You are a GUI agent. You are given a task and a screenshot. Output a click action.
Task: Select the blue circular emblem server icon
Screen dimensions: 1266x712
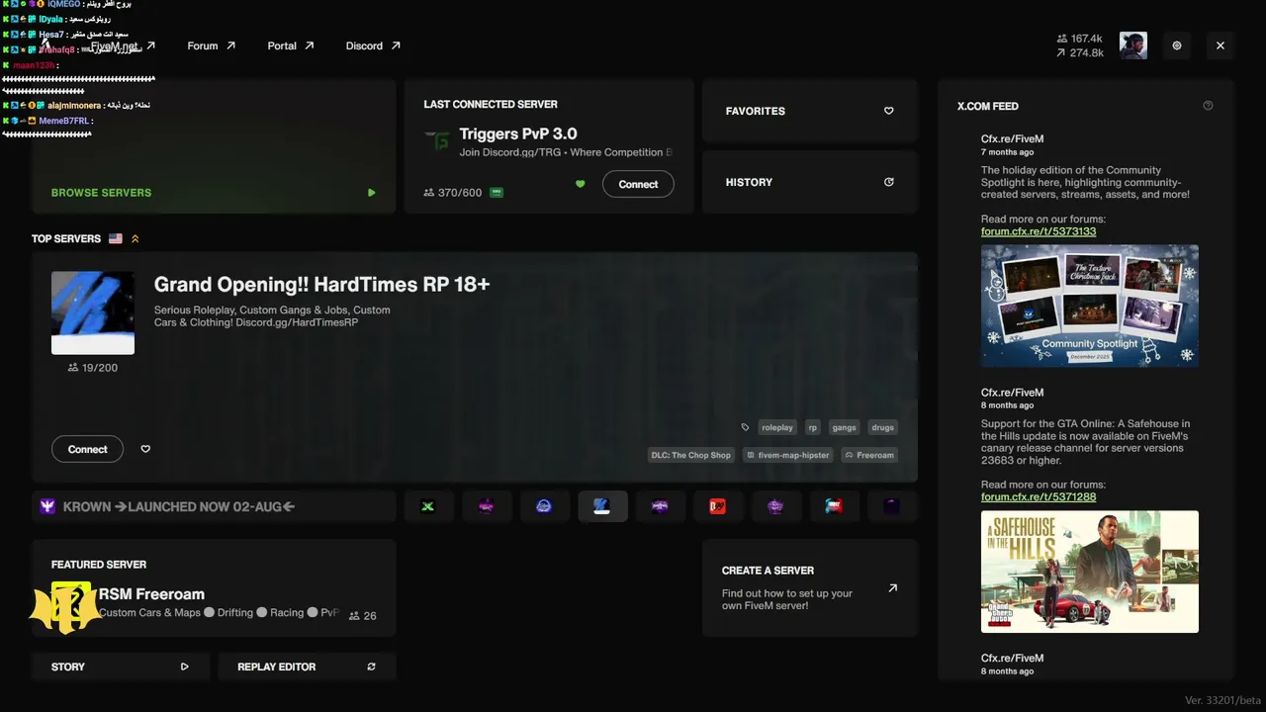coord(544,506)
